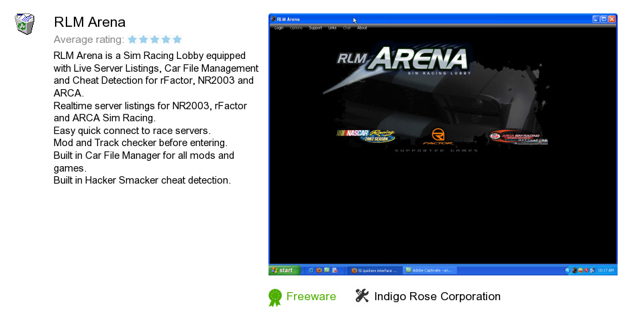This screenshot has height=327, width=631.
Task: Launch Firefox from quick launch
Action: click(x=319, y=270)
